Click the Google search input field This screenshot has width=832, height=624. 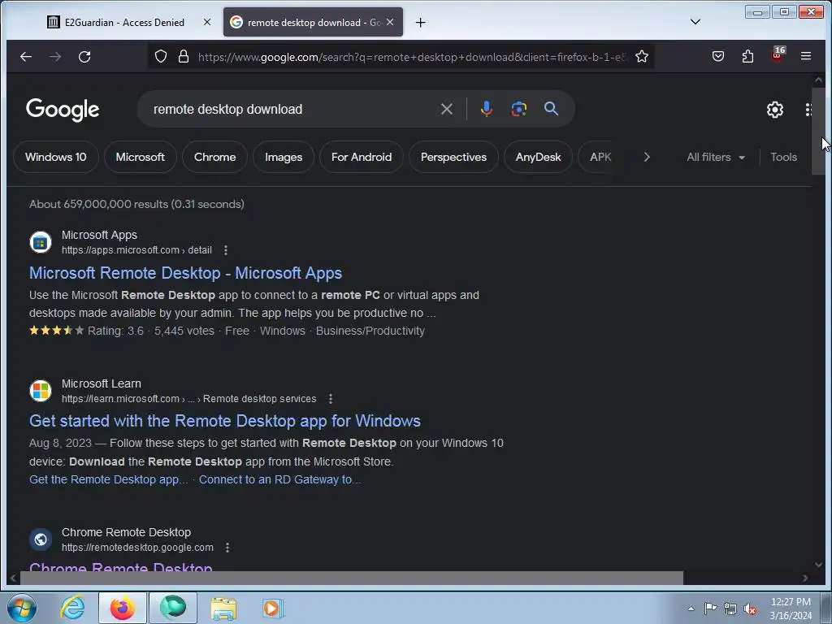pos(293,110)
